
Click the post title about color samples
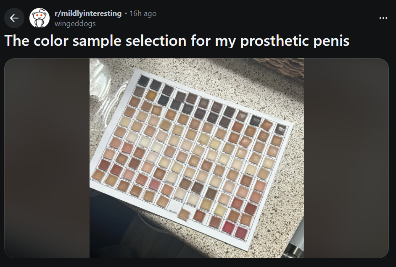coord(177,41)
